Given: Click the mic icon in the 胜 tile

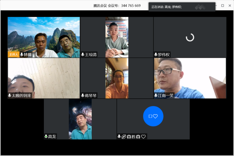Looking at the screenshot, I should click(x=119, y=136).
